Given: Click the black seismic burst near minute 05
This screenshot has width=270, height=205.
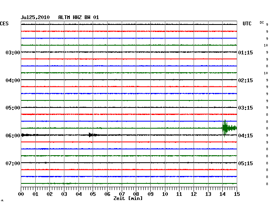Looking at the screenshot, I should point(93,135).
